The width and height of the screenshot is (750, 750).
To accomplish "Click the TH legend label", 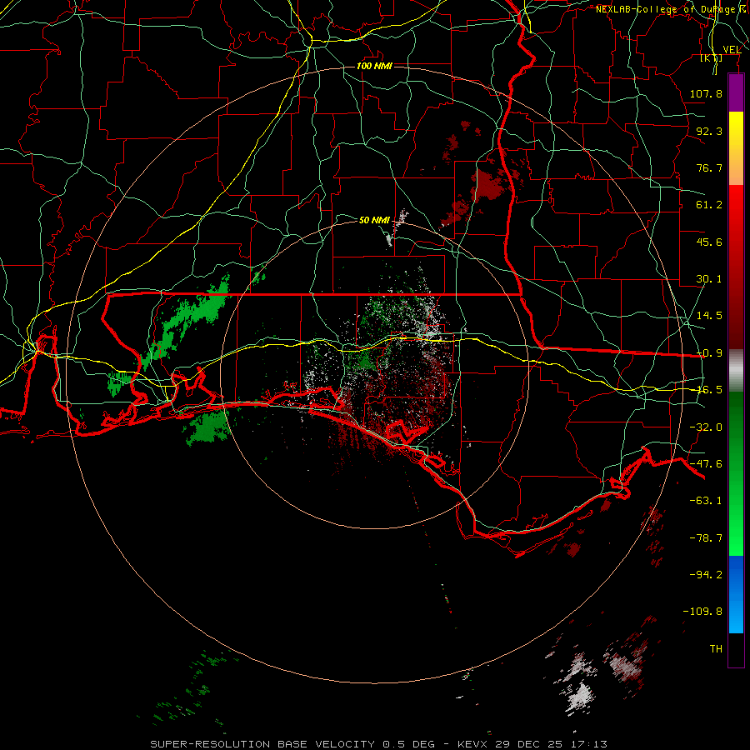I will [x=716, y=649].
